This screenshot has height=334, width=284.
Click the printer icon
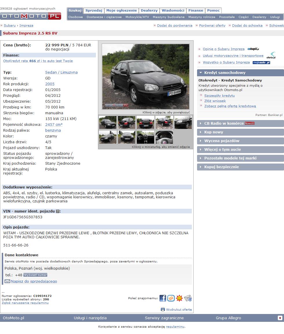tap(163, 309)
